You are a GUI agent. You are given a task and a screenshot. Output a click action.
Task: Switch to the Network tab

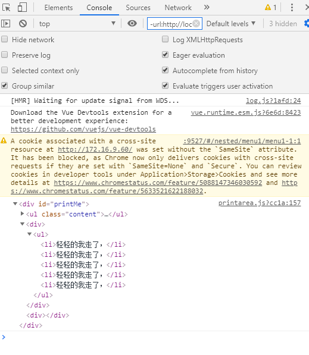click(x=178, y=8)
